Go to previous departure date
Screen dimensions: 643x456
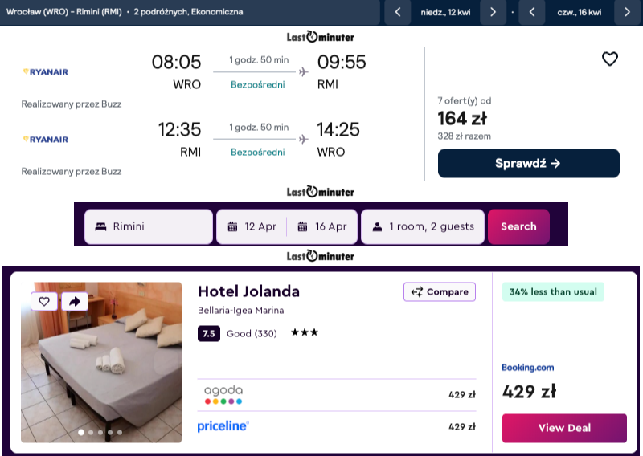398,12
